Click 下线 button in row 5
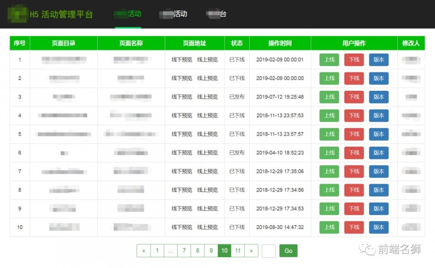The width and height of the screenshot is (435, 268). click(354, 134)
